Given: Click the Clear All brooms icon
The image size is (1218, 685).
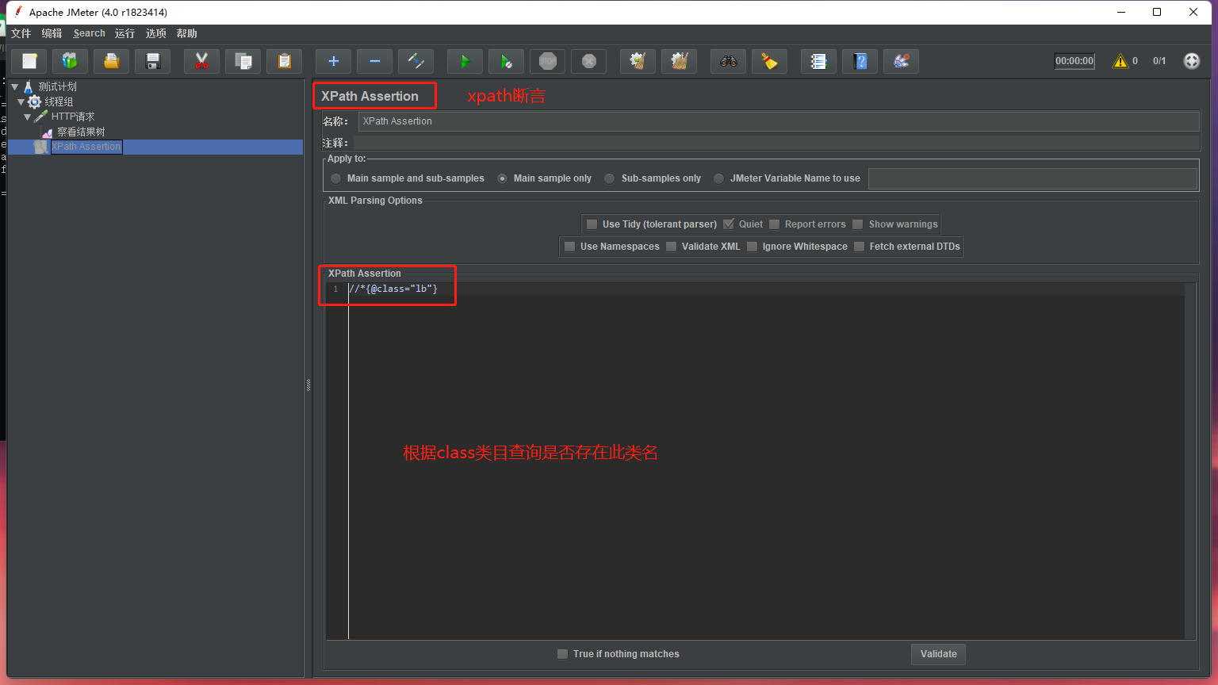Looking at the screenshot, I should [x=680, y=61].
